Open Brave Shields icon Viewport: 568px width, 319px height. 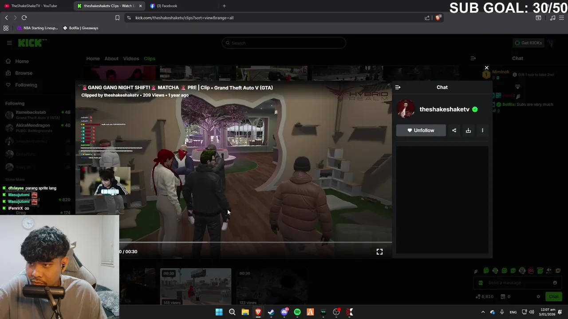click(x=438, y=18)
